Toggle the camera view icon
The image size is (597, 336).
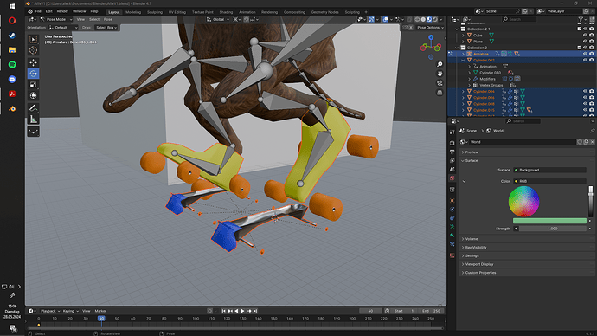coord(440,83)
